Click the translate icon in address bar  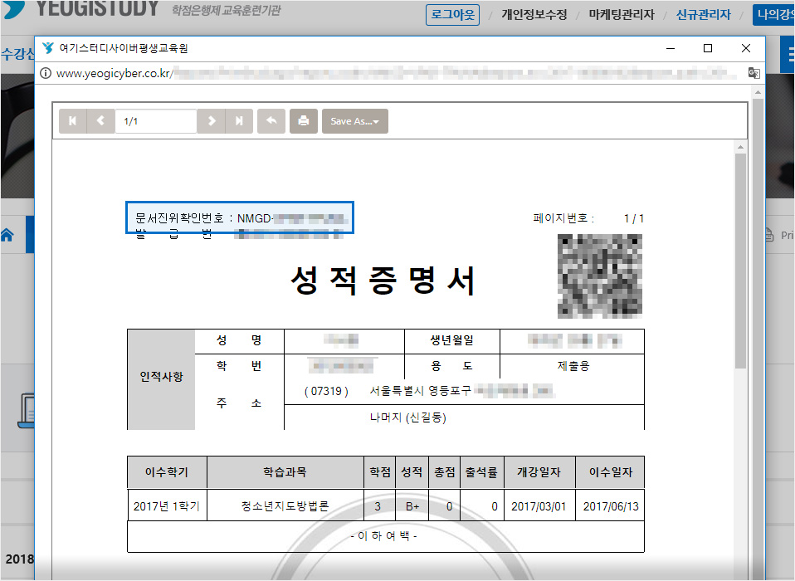click(754, 73)
